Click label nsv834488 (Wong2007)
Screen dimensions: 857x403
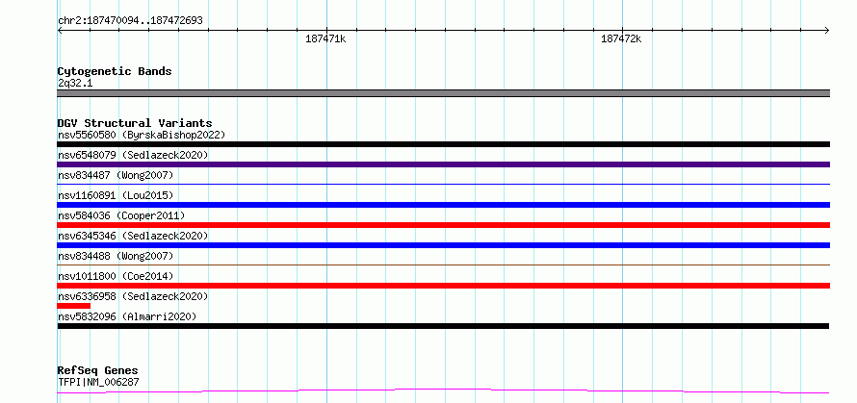116,256
